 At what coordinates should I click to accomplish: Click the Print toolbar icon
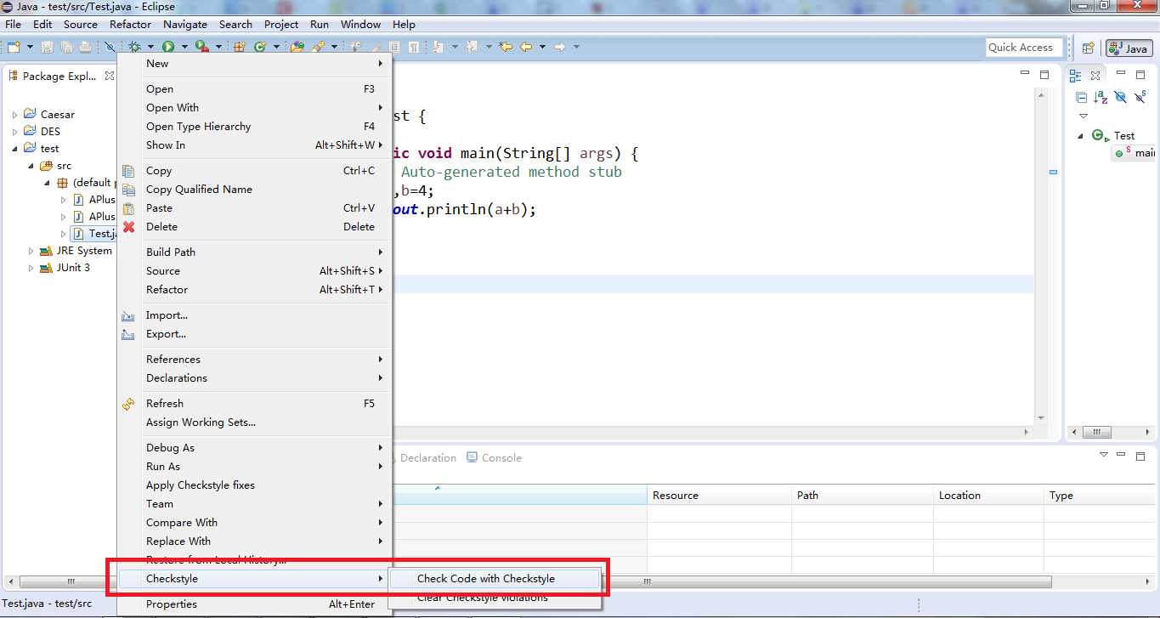86,47
